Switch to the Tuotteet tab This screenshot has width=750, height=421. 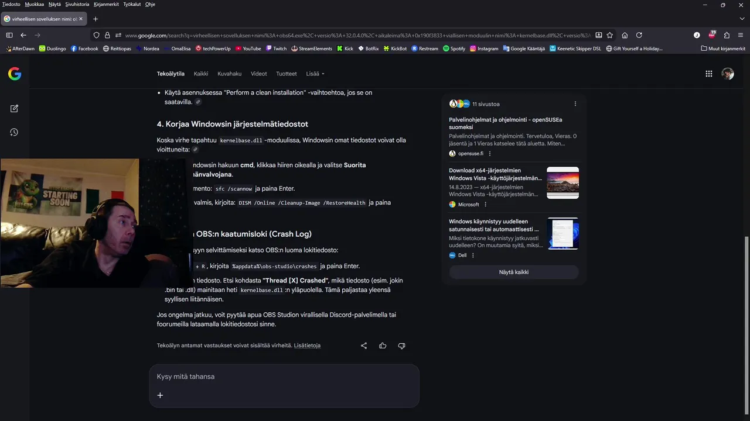(x=287, y=74)
